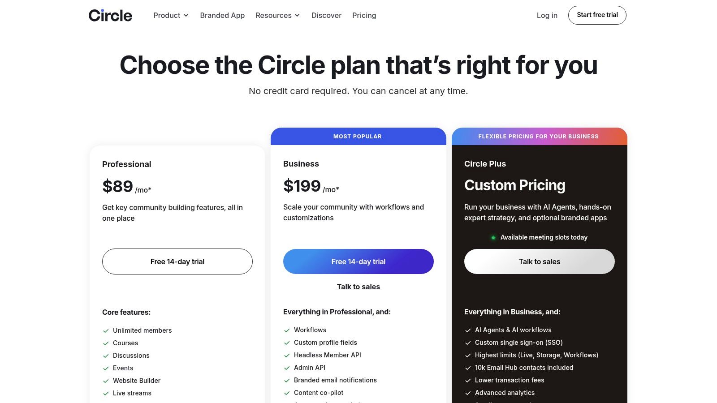
Task: Expand the Product dropdown menu
Action: coord(170,15)
